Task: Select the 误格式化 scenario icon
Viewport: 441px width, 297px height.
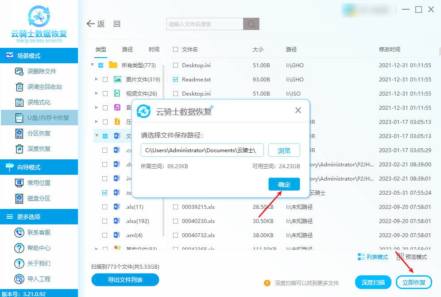Action: [19, 102]
